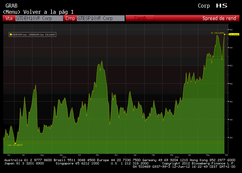Click the Sep x-axis month label
242x173 pixels.
(x=61, y=155)
